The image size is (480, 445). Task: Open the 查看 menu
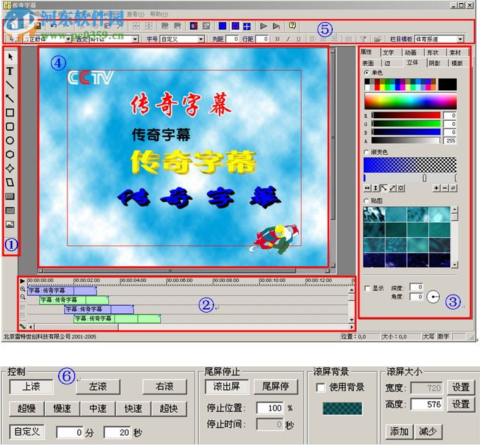coord(135,14)
